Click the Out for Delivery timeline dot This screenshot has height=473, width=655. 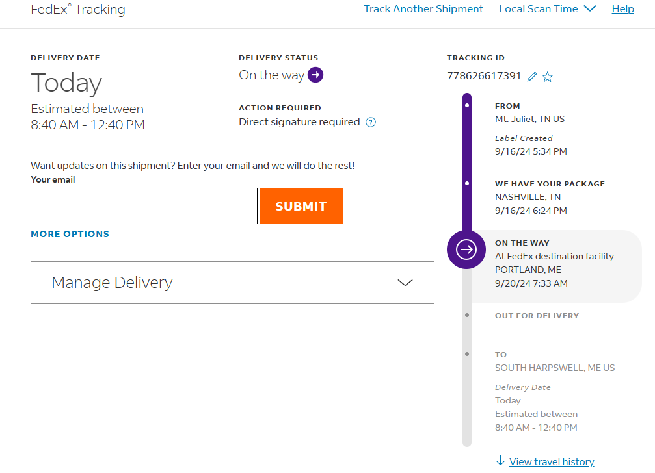(467, 315)
